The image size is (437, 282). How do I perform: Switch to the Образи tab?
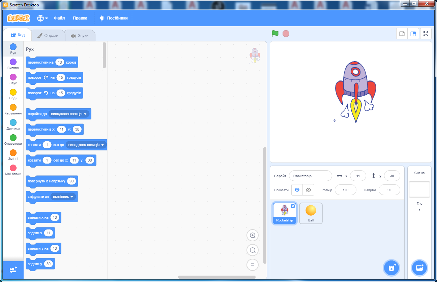coord(48,35)
